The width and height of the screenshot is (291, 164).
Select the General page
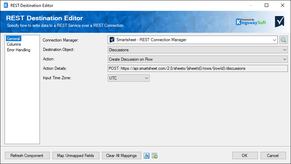13,39
